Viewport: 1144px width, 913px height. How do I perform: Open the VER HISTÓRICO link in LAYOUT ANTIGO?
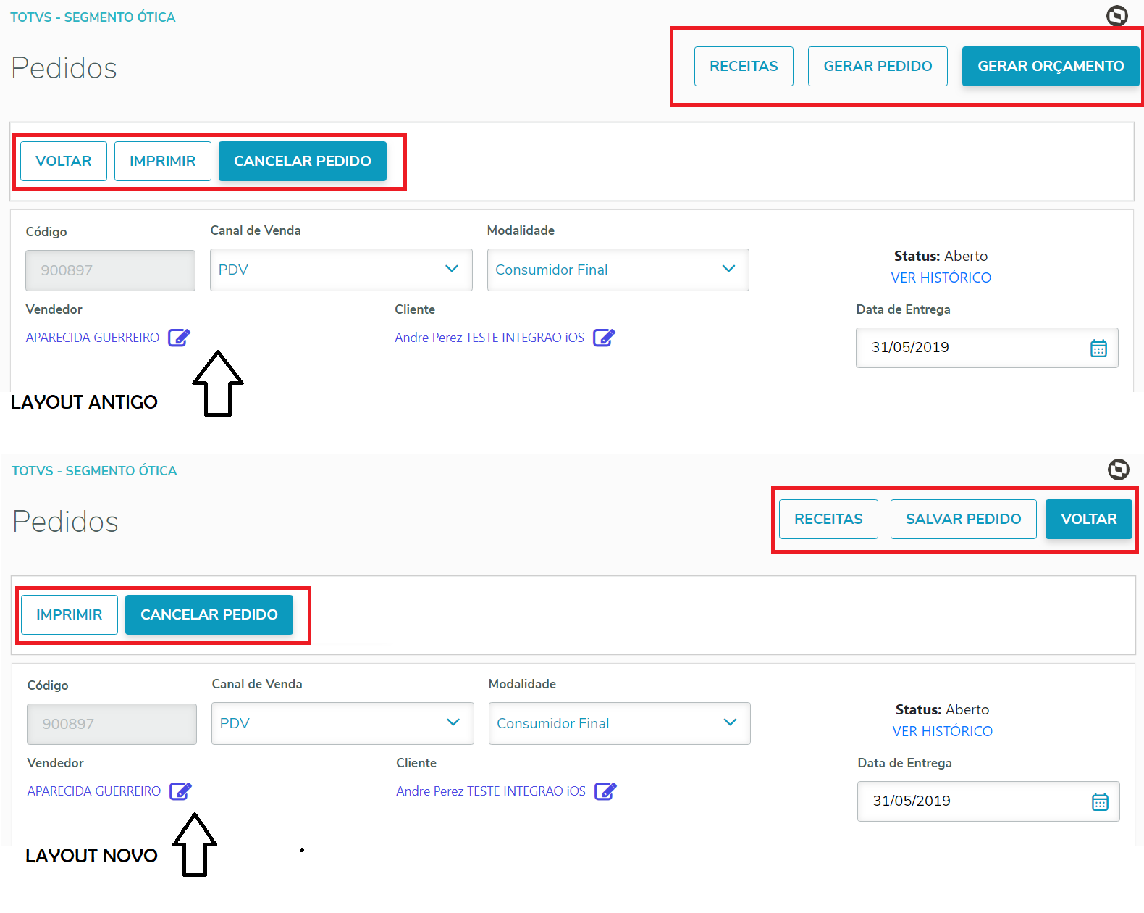pyautogui.click(x=941, y=278)
